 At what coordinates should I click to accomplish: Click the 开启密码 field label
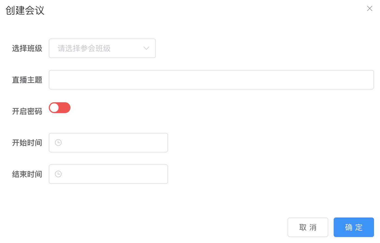coord(27,111)
